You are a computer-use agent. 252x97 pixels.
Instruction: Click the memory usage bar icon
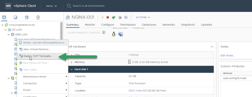tap(130, 62)
